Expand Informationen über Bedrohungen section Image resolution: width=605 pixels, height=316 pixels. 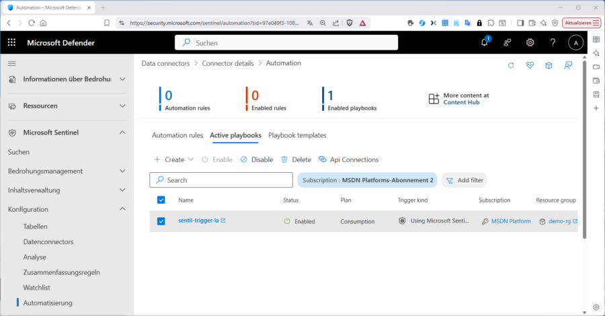(67, 79)
